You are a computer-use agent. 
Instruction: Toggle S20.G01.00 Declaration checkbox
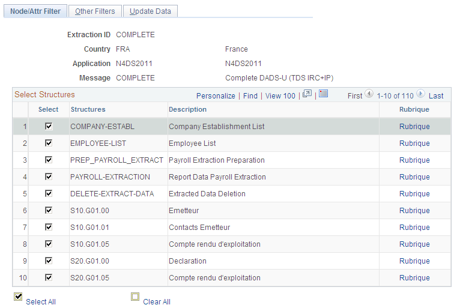click(49, 261)
